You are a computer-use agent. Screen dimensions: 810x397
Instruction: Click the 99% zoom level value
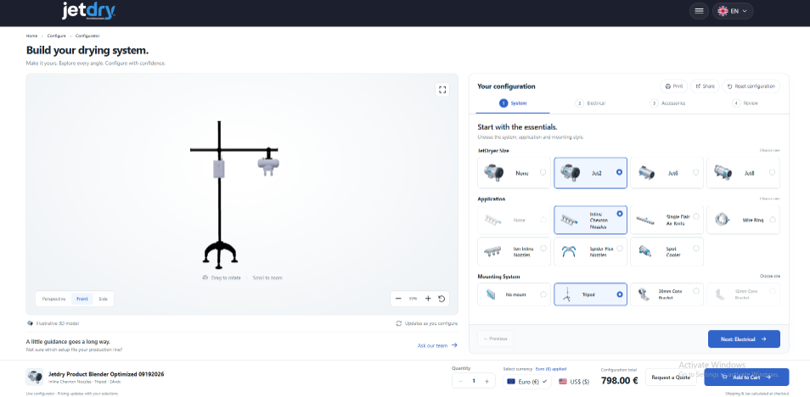pyautogui.click(x=413, y=299)
